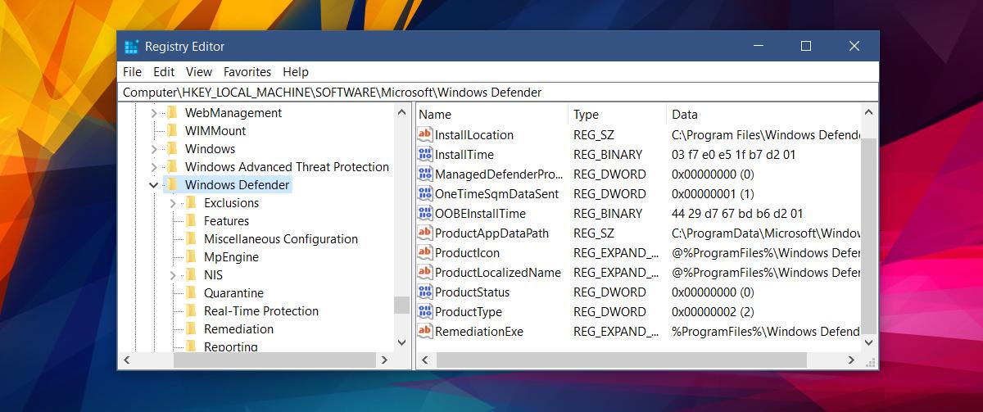Viewport: 983px width, 412px height.
Task: Click the RemediationExe value name
Action: [x=478, y=332]
